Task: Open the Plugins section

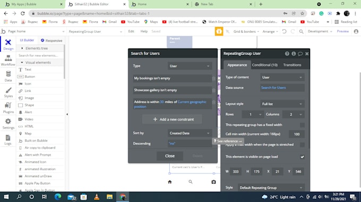Action: point(8,108)
